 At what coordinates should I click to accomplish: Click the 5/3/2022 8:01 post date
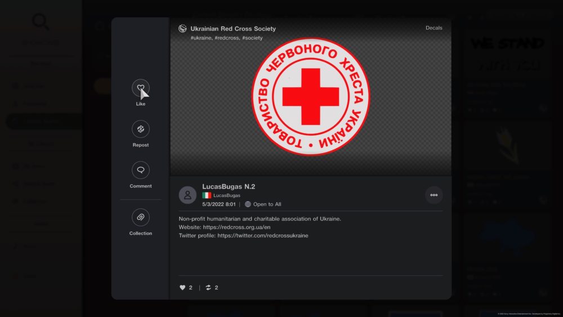coord(218,204)
